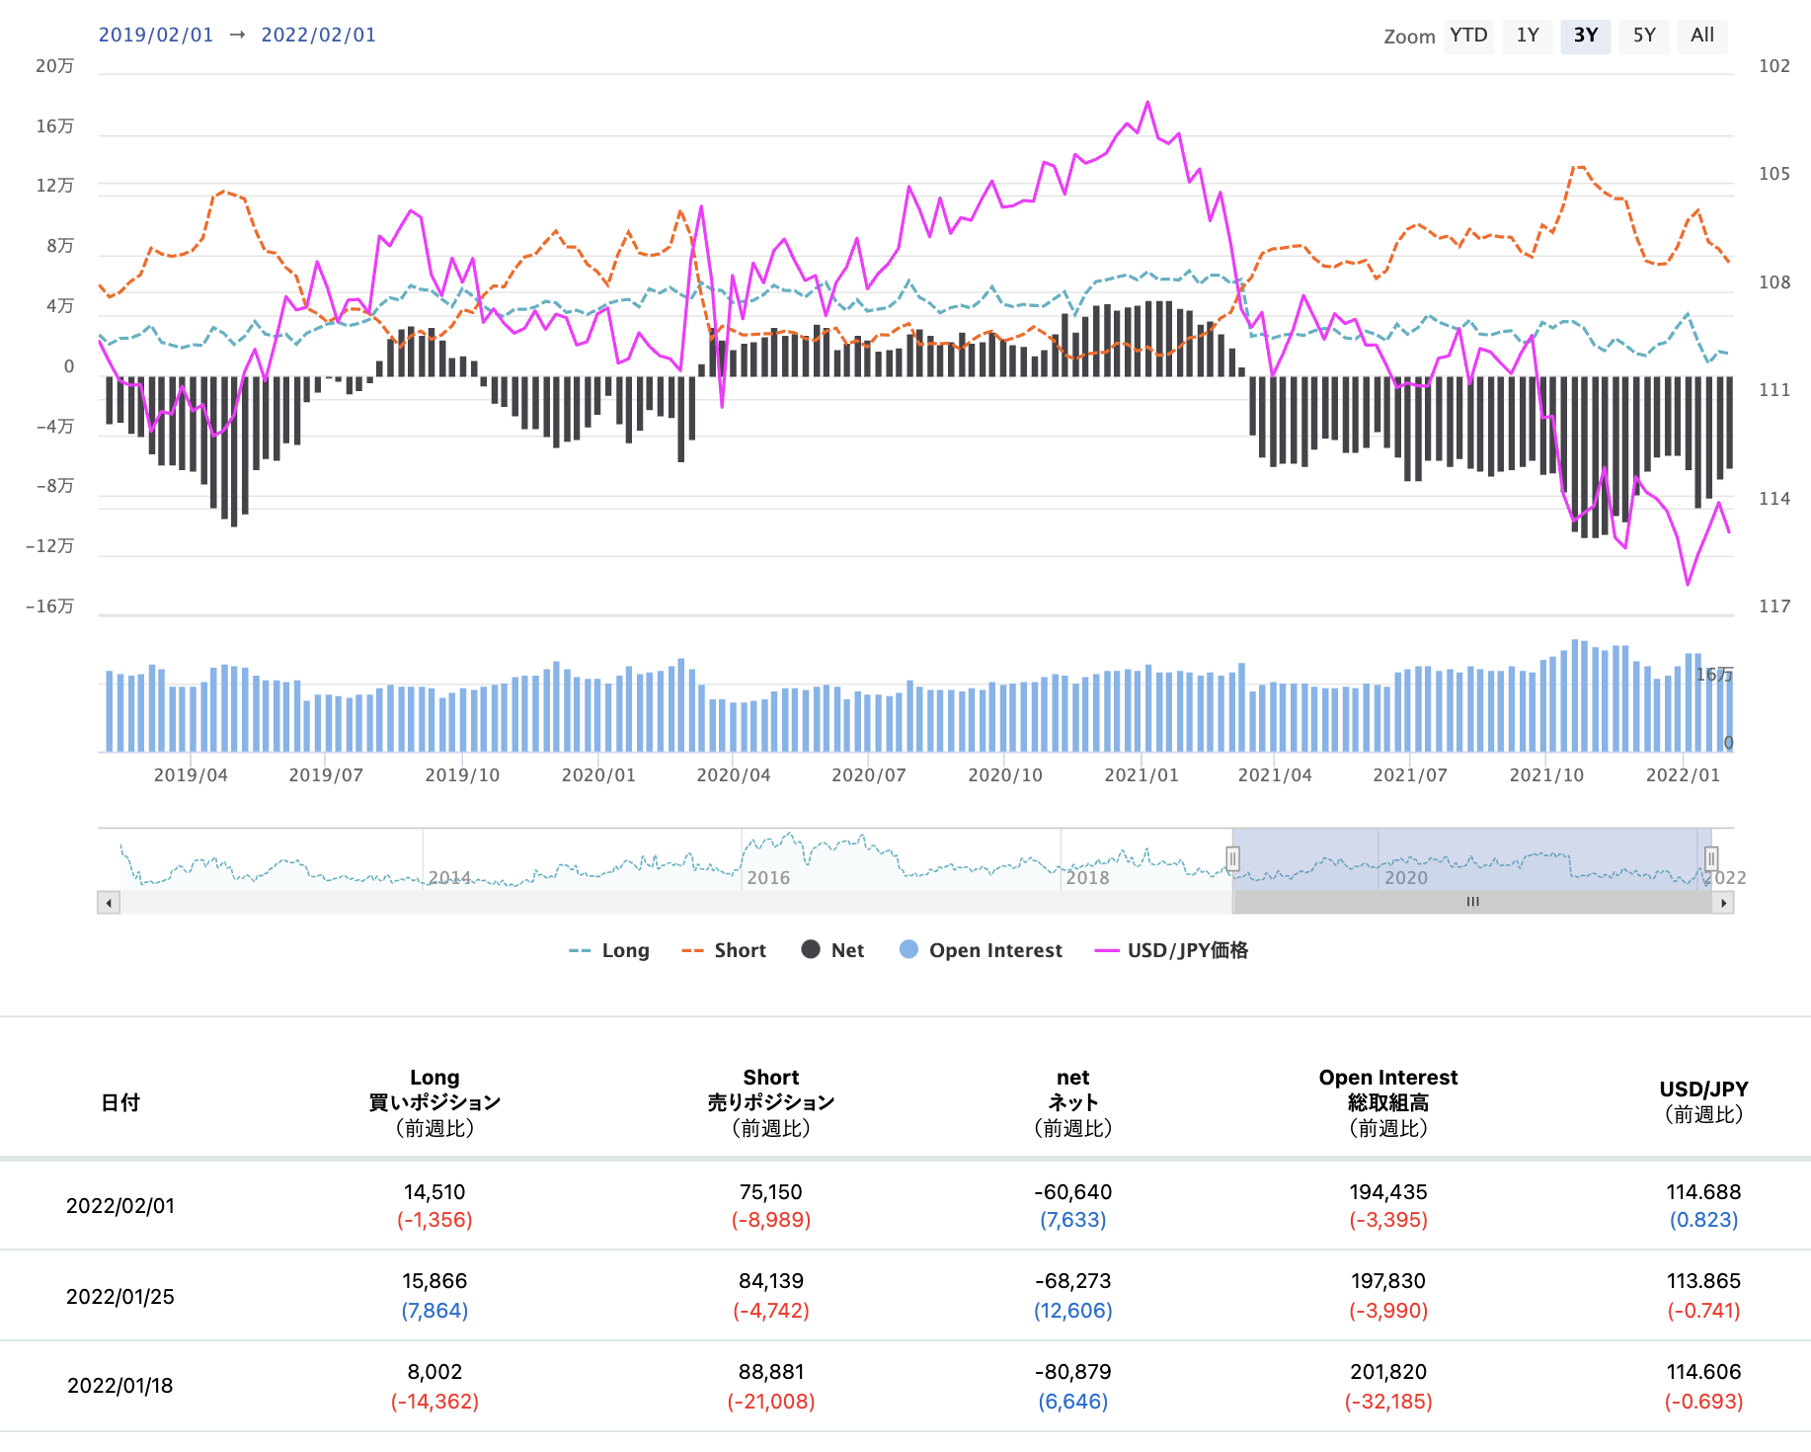The width and height of the screenshot is (1811, 1452).
Task: Click the weekly change (-32,185)
Action: tap(1388, 1402)
